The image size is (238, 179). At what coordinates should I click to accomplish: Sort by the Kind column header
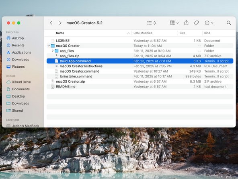207,33
